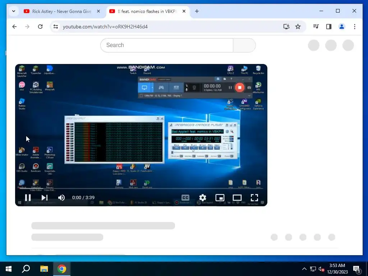
Task: Click the video time 0:00 / 3:39
Action: 83,198
